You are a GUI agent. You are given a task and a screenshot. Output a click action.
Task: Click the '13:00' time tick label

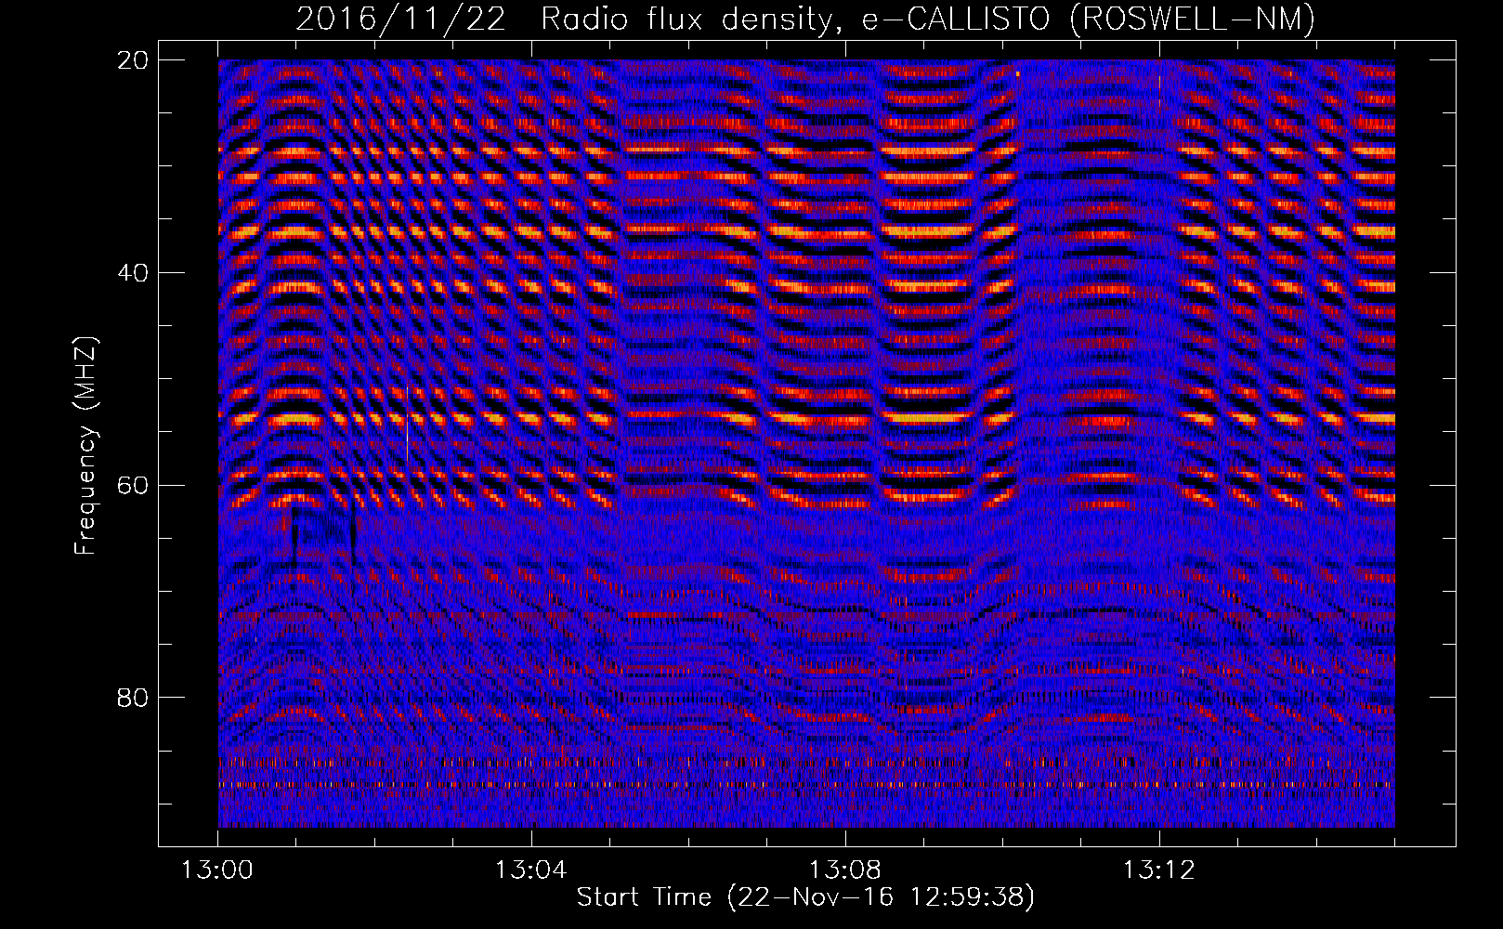coord(217,870)
